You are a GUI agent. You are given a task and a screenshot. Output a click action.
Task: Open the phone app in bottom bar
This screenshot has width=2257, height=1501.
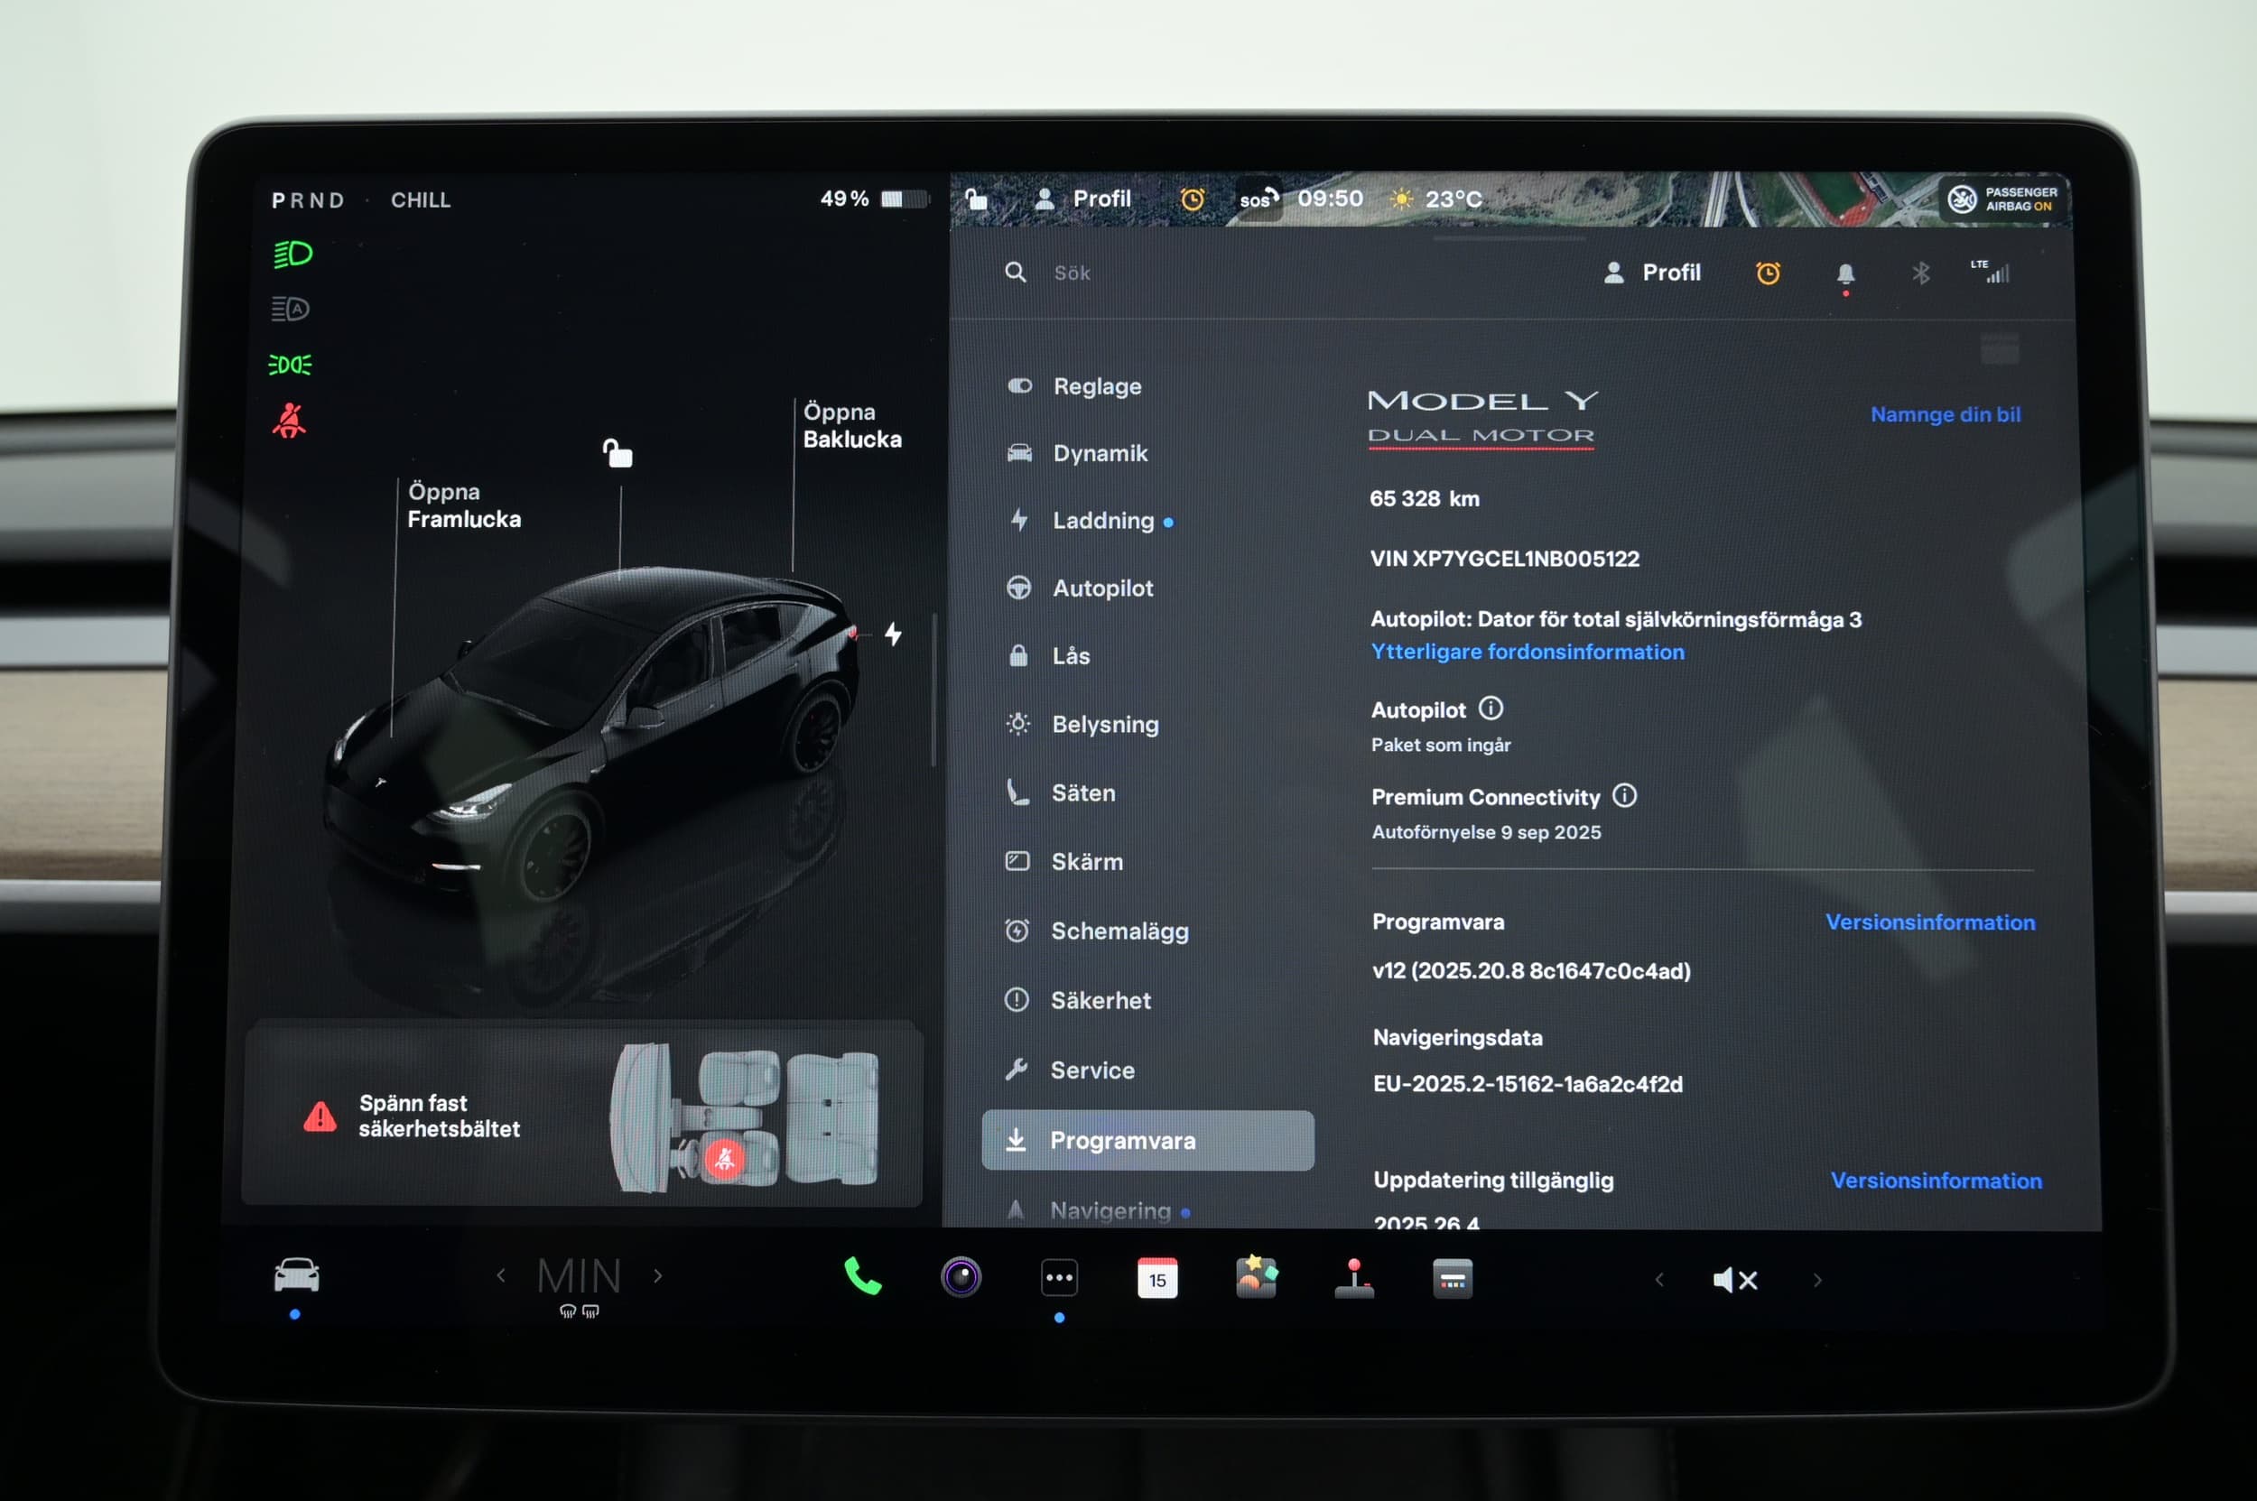coord(862,1277)
